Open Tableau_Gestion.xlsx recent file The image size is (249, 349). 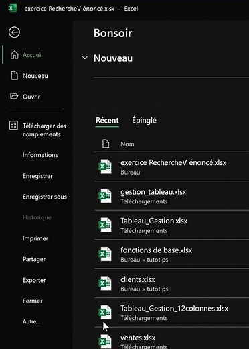click(154, 221)
